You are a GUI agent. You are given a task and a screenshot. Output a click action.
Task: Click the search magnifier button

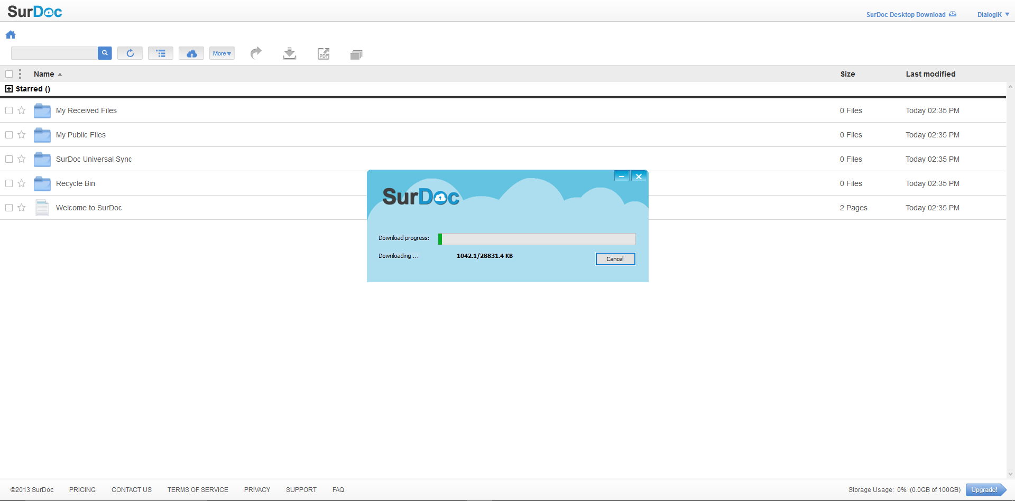pos(105,53)
